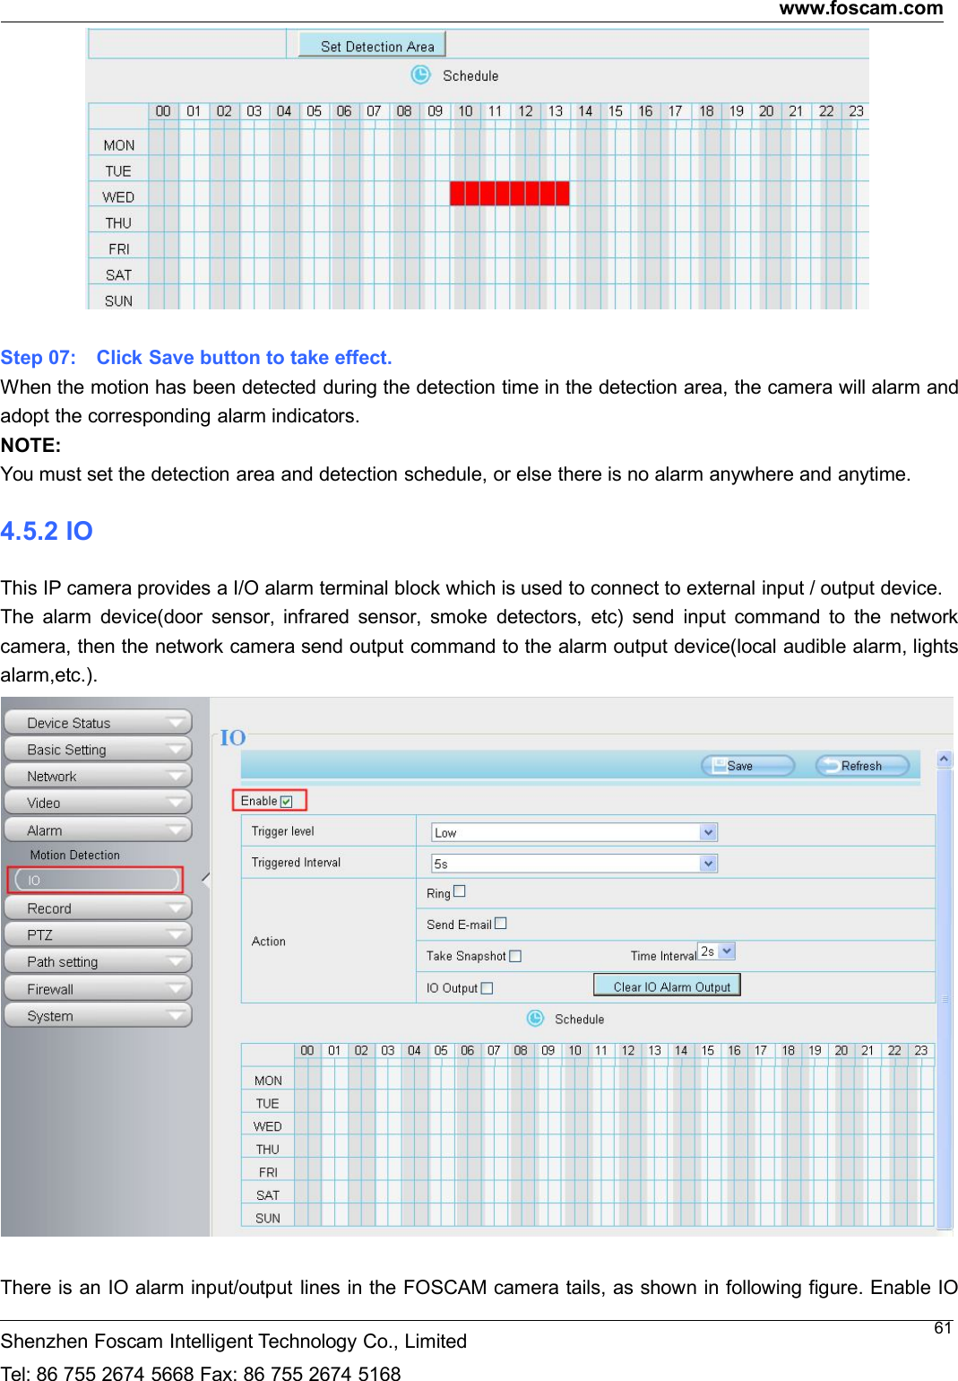Click the SUN row label in IO schedule
The height and width of the screenshot is (1381, 958).
(268, 1219)
